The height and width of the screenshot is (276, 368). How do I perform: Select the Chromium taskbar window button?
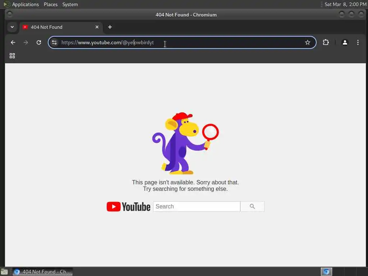pyautogui.click(x=43, y=272)
